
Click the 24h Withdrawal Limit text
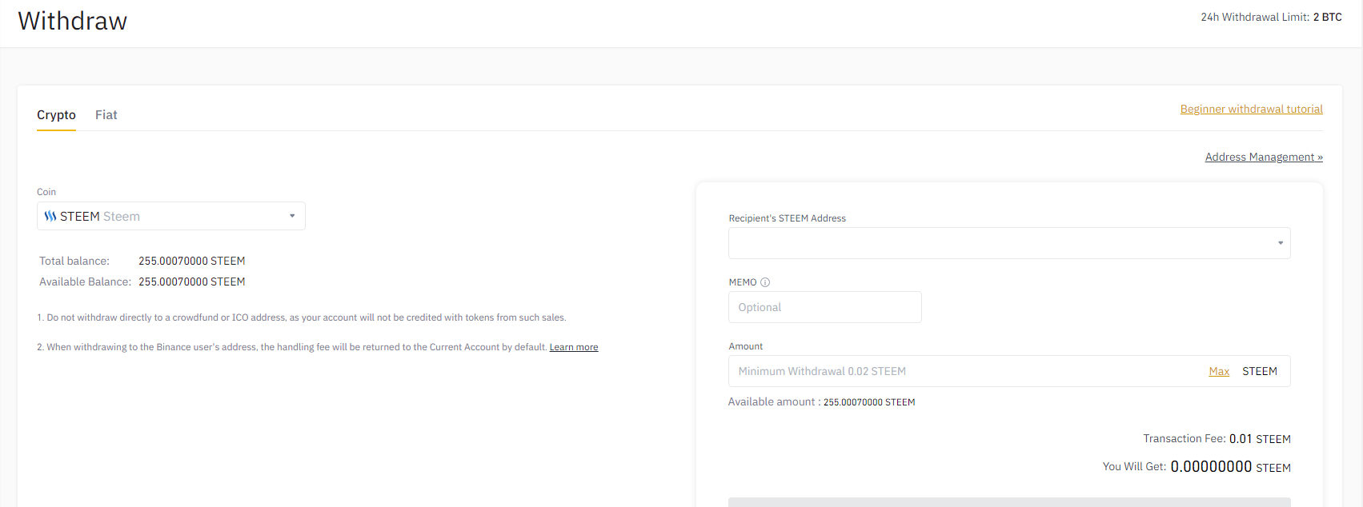(1271, 17)
